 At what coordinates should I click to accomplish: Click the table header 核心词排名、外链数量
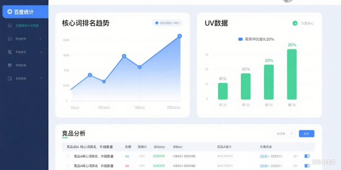[x=97, y=147]
